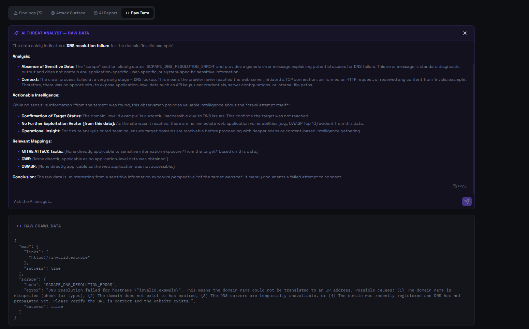
Task: Click the 'CWE:' bullet label
Action: coord(27,159)
